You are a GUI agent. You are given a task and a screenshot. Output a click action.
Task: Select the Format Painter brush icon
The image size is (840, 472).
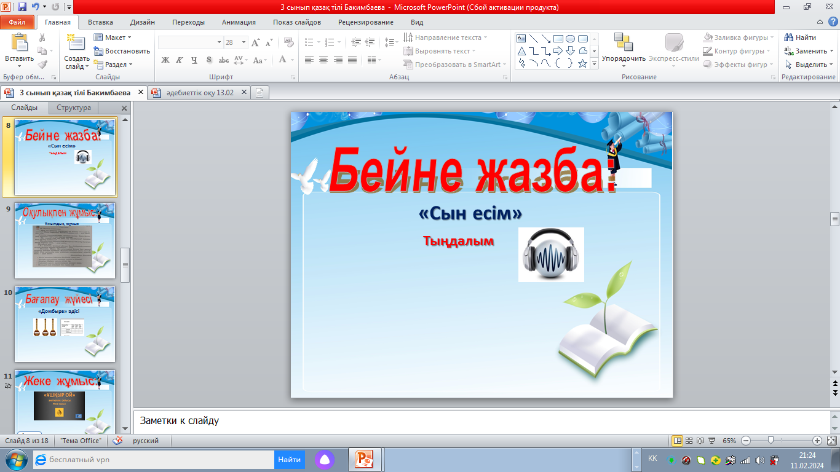42,65
